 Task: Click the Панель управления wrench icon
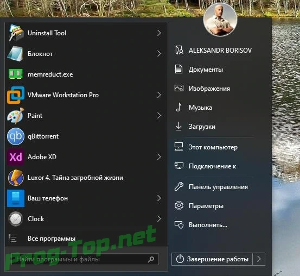[179, 186]
